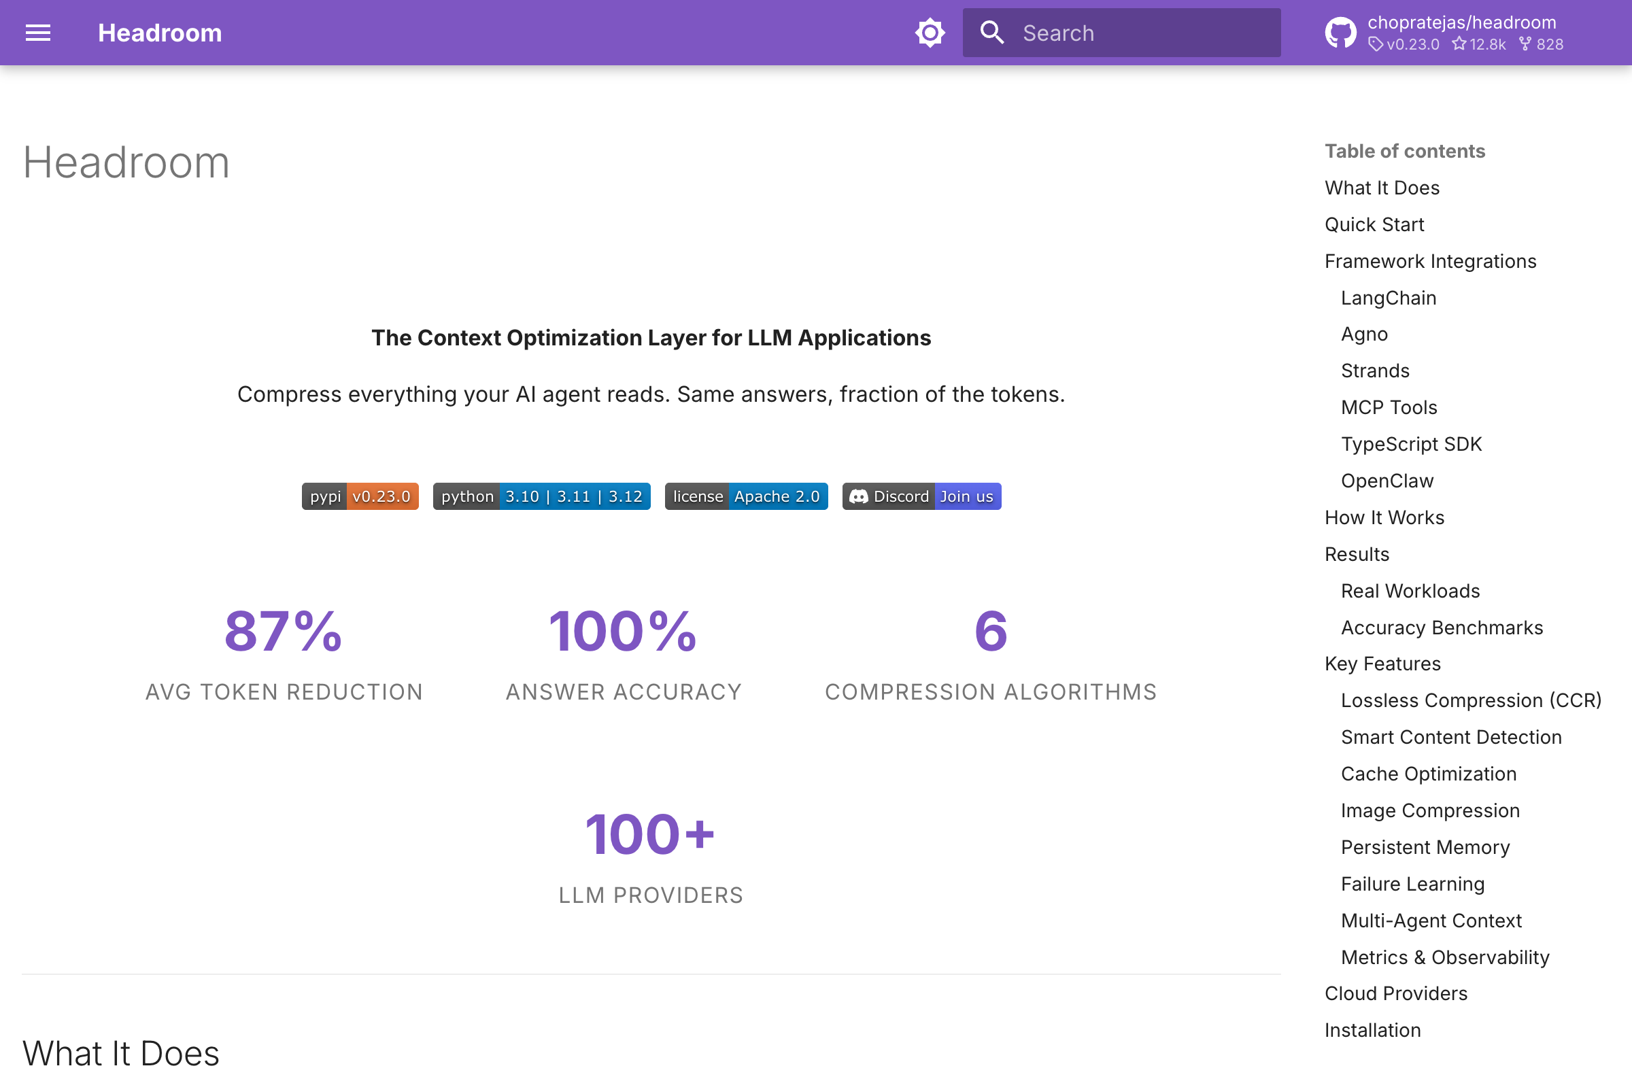Select LangChain in table of contents

coord(1388,298)
